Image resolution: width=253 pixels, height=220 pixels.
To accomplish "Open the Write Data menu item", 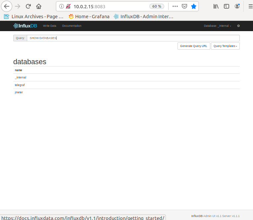I will (x=50, y=26).
